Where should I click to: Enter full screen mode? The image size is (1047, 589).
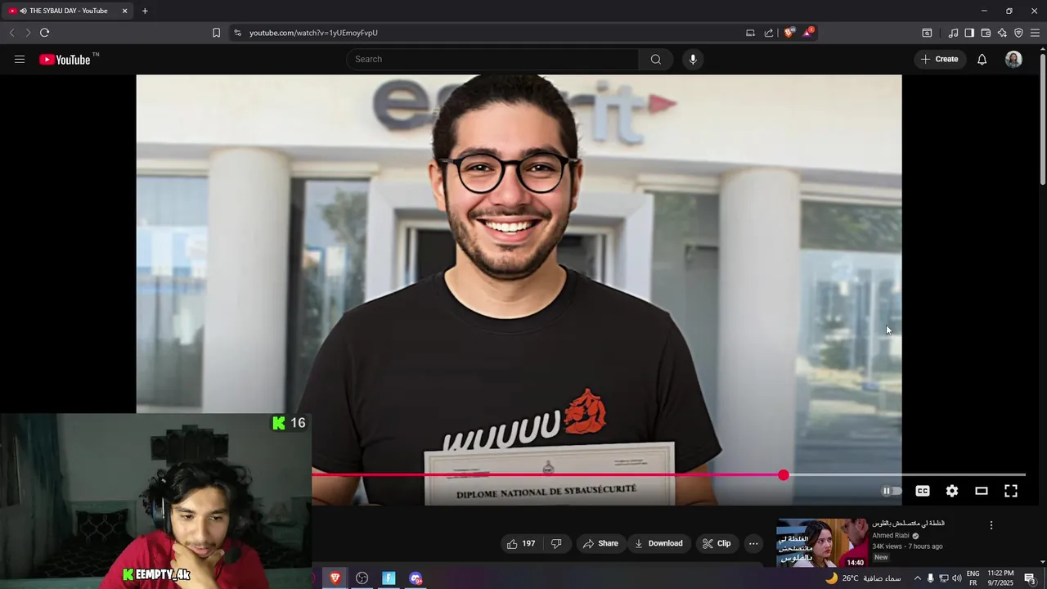point(1011,491)
